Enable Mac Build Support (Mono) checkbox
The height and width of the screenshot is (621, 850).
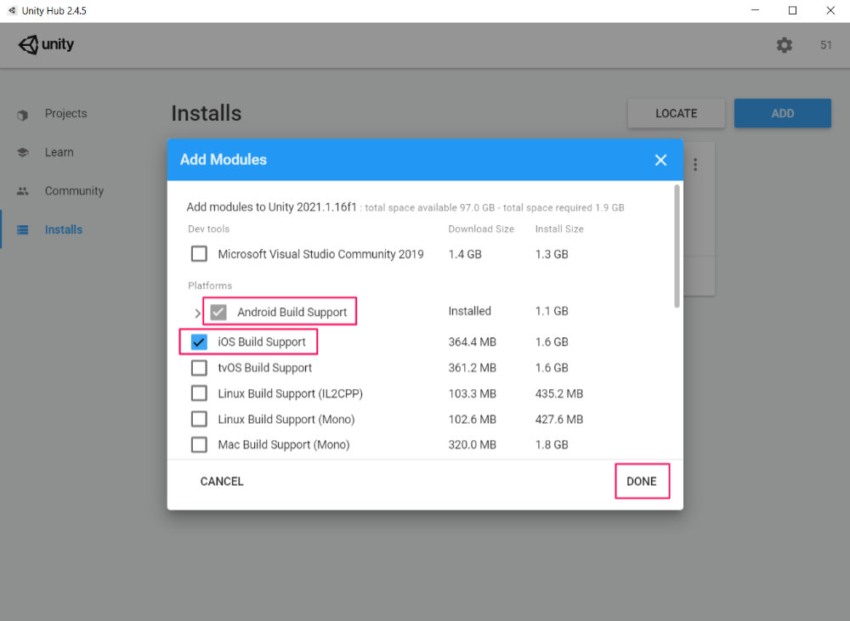coord(199,445)
